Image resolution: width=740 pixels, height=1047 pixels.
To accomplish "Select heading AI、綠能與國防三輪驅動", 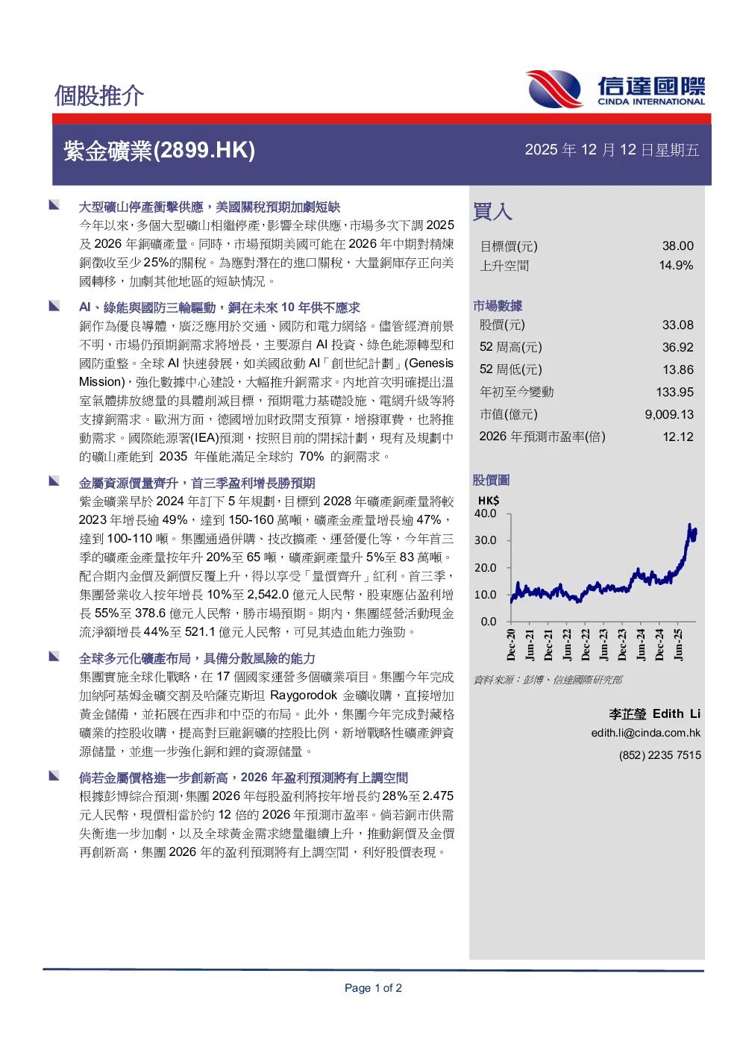I will [x=147, y=307].
